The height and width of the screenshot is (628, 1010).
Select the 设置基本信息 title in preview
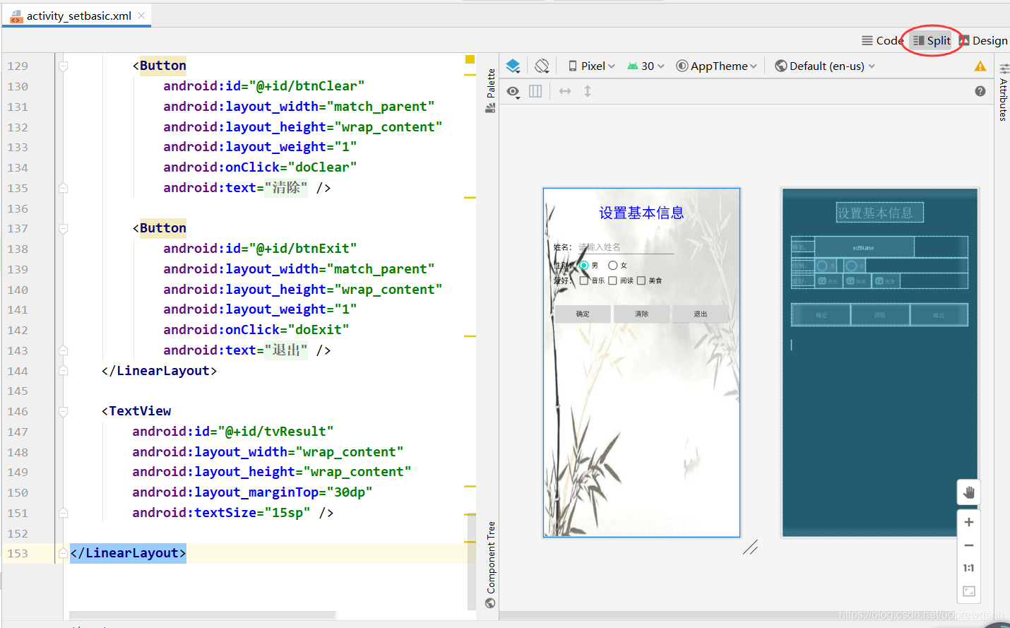tap(641, 213)
